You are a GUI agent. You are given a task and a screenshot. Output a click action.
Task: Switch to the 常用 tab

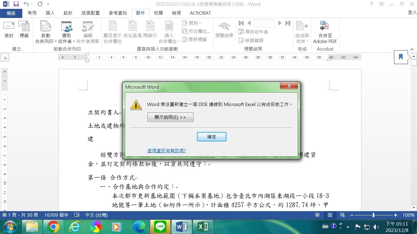tap(32, 13)
